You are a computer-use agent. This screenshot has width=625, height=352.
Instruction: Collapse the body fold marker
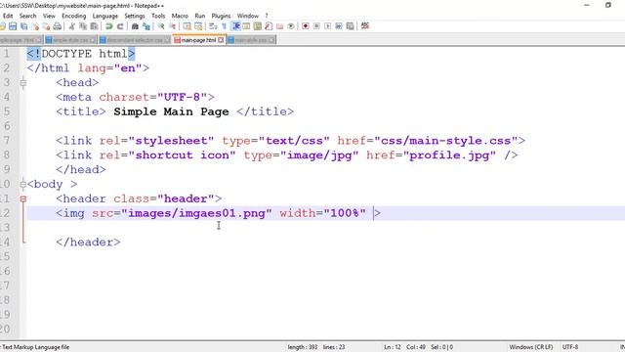23,185
